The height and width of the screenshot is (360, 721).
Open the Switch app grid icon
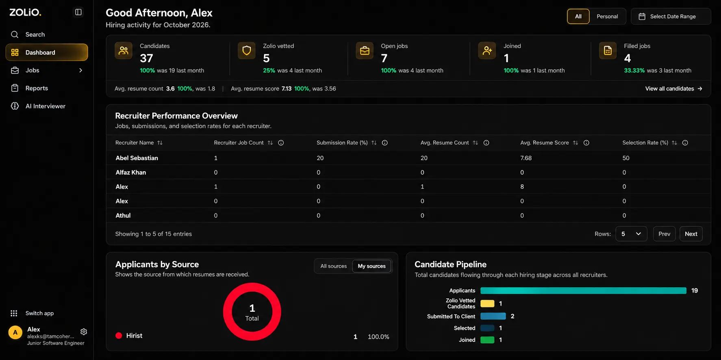14,313
